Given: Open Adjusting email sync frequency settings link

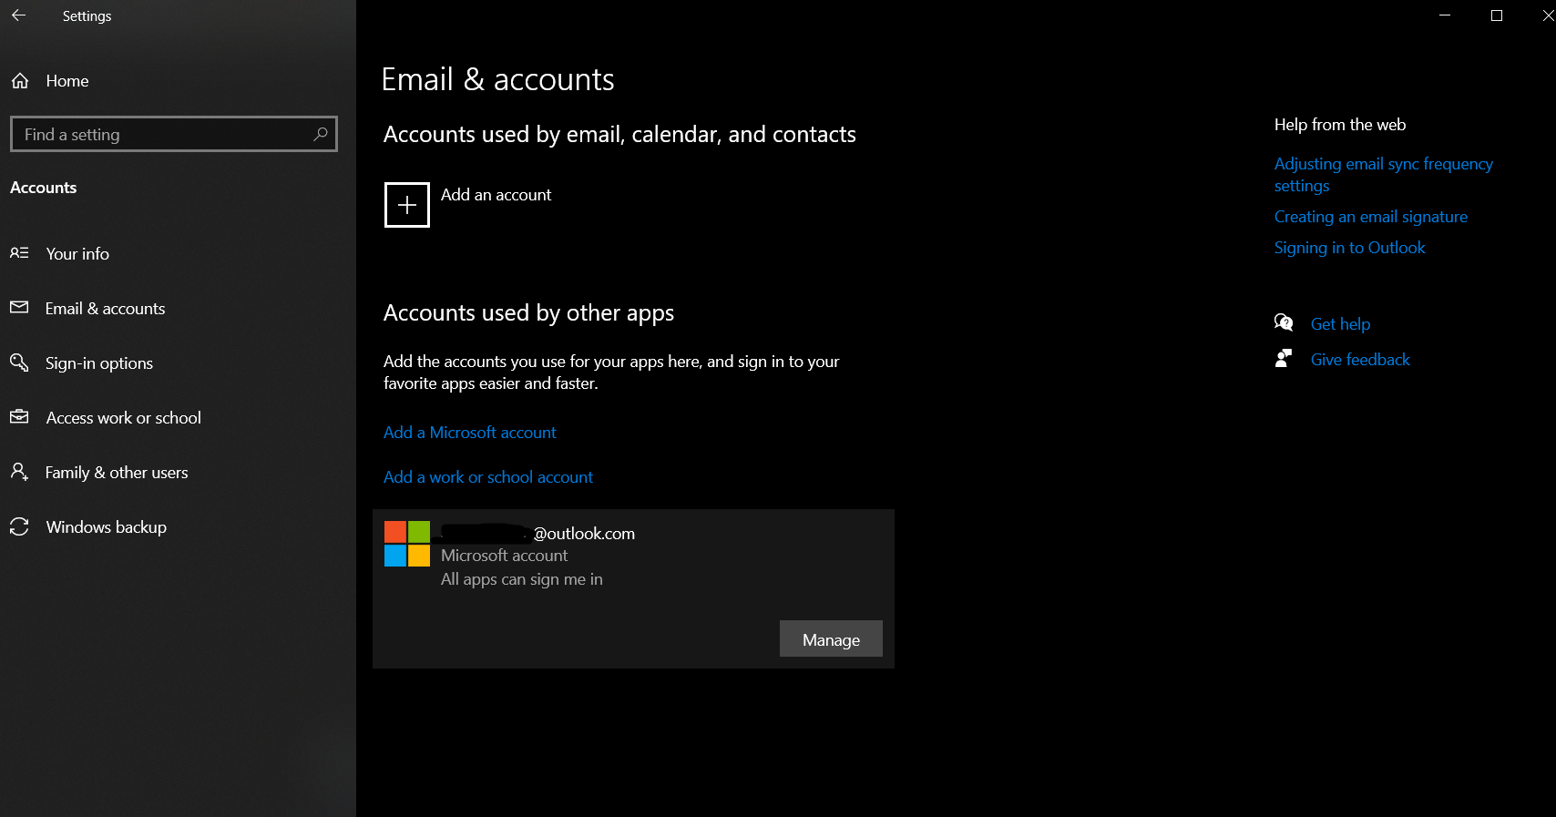Looking at the screenshot, I should coord(1383,175).
